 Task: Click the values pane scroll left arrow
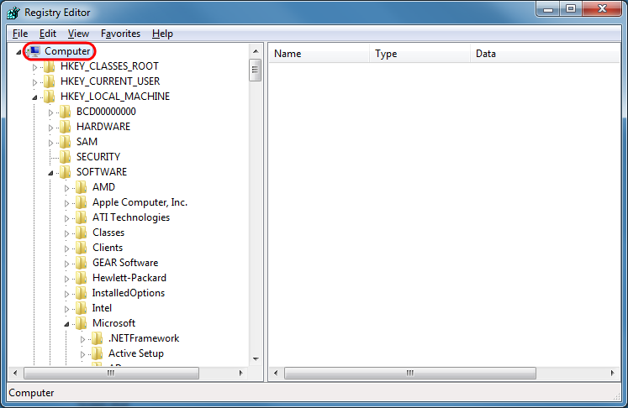click(x=276, y=374)
